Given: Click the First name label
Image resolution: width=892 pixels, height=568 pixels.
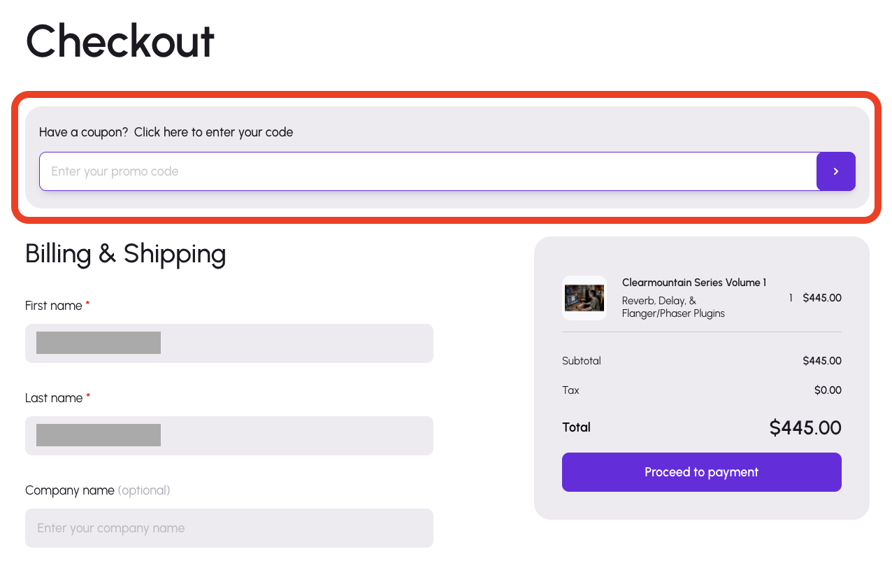Looking at the screenshot, I should [x=53, y=306].
